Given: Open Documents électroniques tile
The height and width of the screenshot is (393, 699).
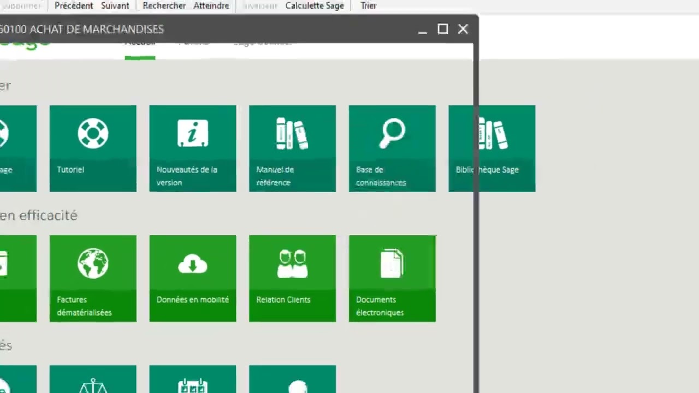Looking at the screenshot, I should click(x=392, y=278).
